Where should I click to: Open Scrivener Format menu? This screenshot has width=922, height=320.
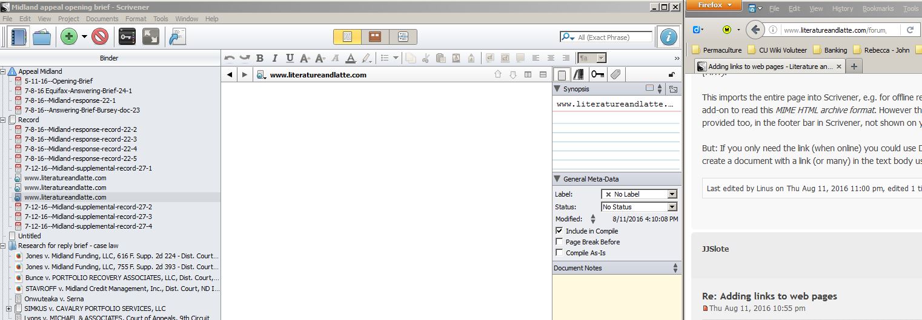coord(136,19)
